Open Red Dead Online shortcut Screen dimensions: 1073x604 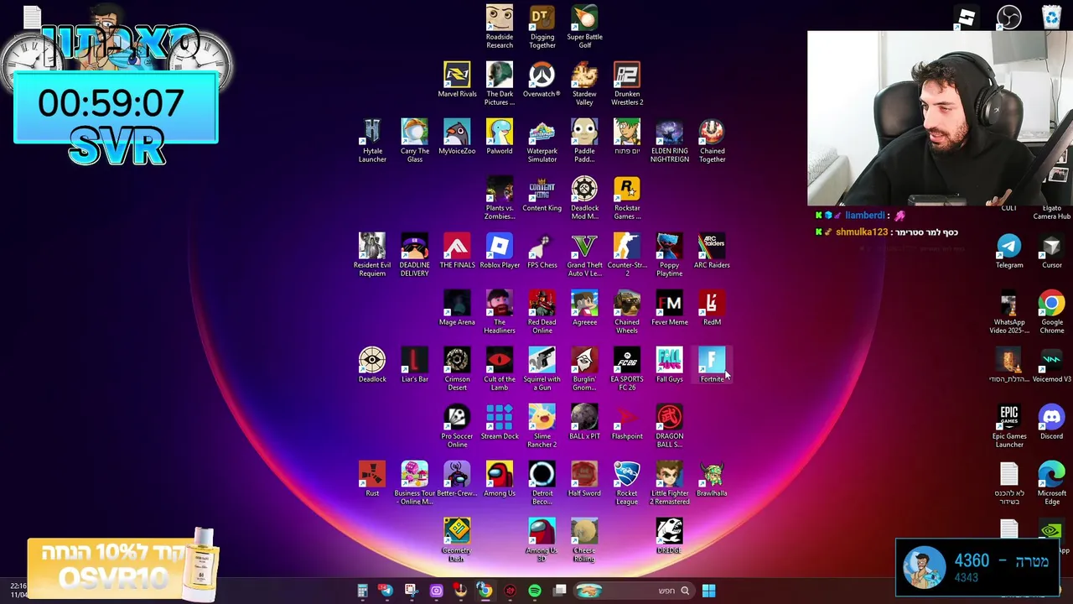pyautogui.click(x=542, y=312)
